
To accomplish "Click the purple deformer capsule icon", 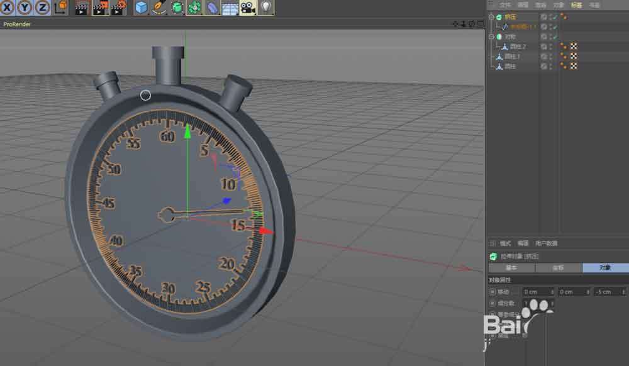I will [213, 8].
